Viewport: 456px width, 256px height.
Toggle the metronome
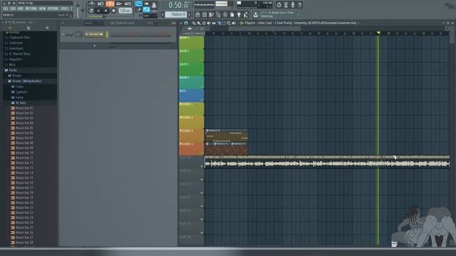92,4
